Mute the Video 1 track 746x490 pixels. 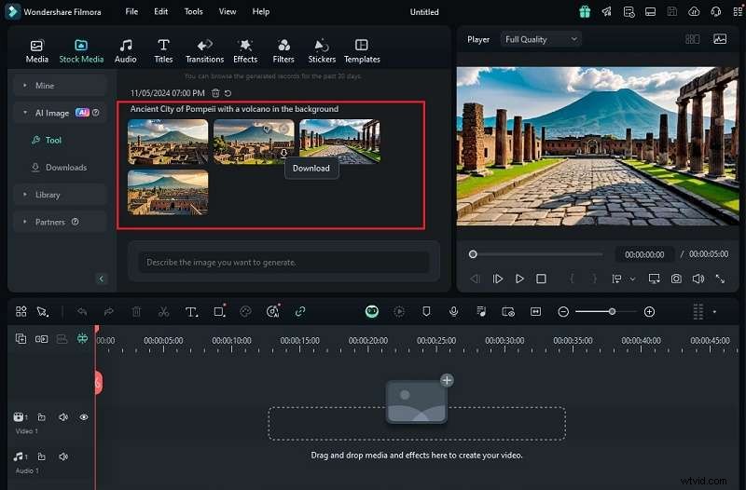(62, 417)
